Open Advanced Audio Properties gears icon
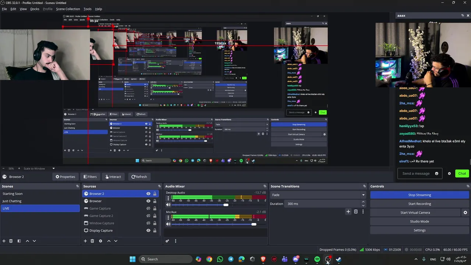 point(167,241)
